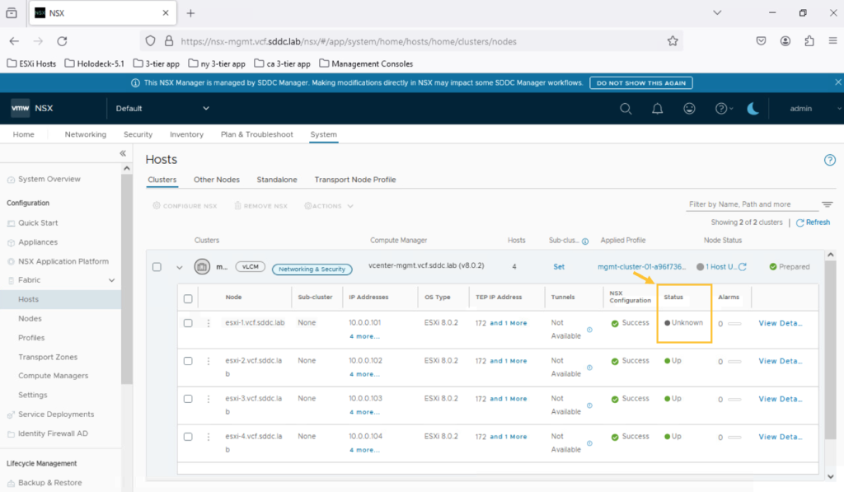Click the Refresh link above the table
Viewport: 844px width, 492px height.
pos(813,223)
